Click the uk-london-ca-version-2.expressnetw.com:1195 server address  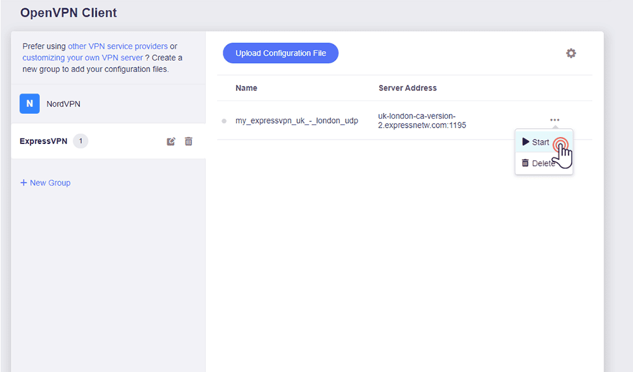point(422,121)
